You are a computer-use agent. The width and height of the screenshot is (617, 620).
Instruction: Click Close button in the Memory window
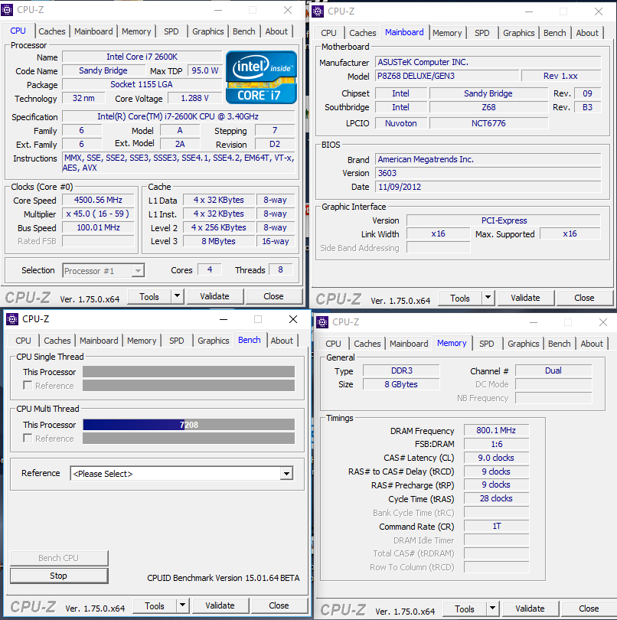[x=589, y=609]
